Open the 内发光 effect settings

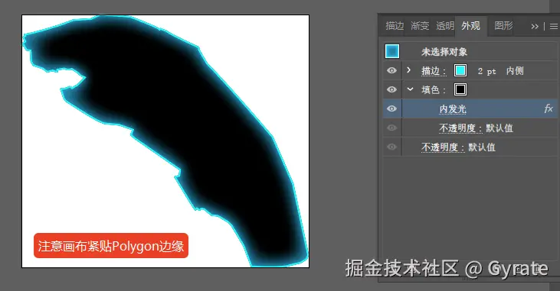(453, 109)
